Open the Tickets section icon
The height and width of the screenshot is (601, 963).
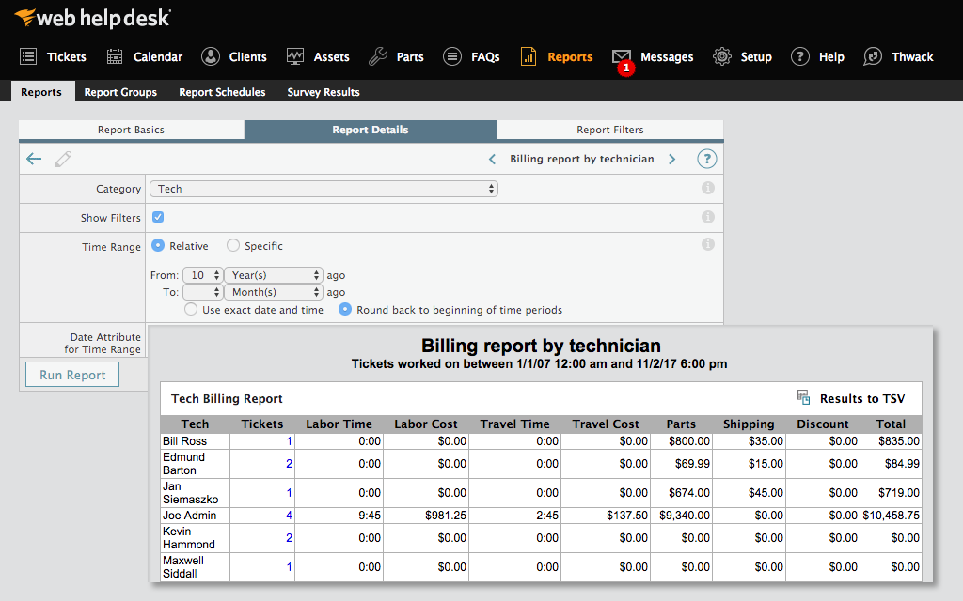pos(27,56)
